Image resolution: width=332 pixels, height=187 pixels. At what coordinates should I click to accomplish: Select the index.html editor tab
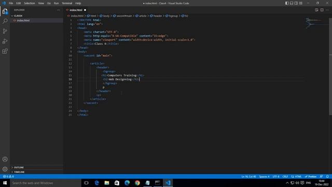point(76,10)
